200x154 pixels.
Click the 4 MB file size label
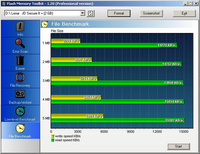46,100
